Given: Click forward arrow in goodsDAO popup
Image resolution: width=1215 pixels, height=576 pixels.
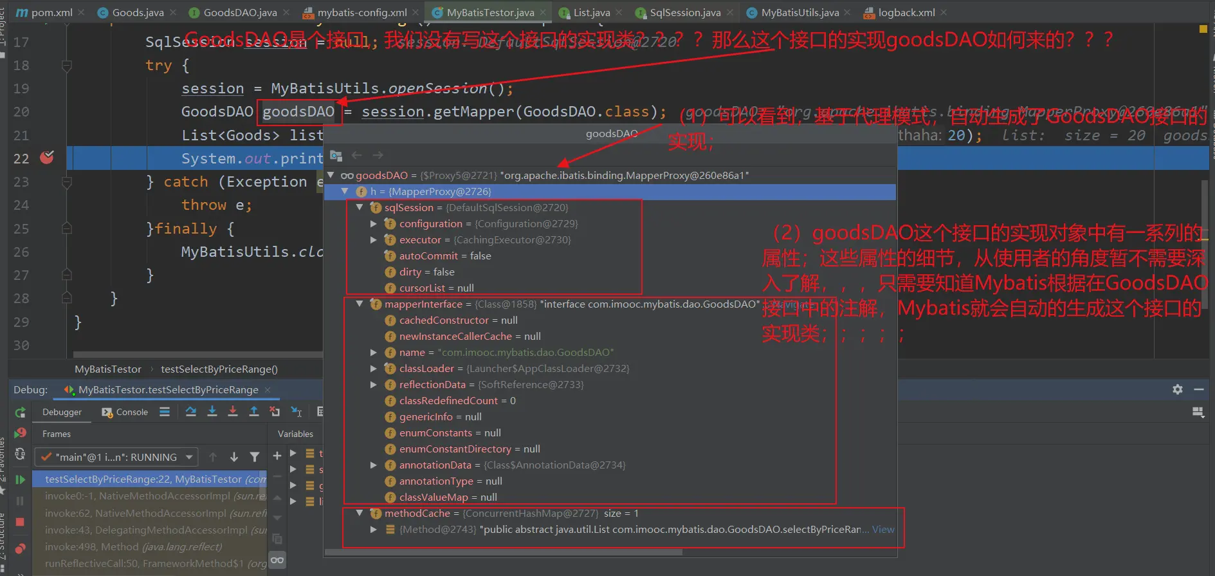Looking at the screenshot, I should pos(378,155).
